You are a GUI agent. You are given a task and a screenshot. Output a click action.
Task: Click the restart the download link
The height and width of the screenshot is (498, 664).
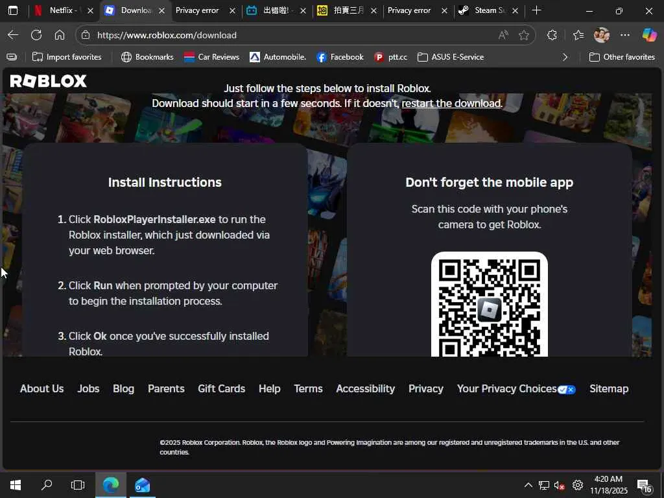coord(451,103)
